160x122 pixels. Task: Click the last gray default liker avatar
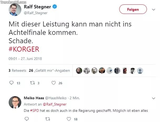pos(140,70)
